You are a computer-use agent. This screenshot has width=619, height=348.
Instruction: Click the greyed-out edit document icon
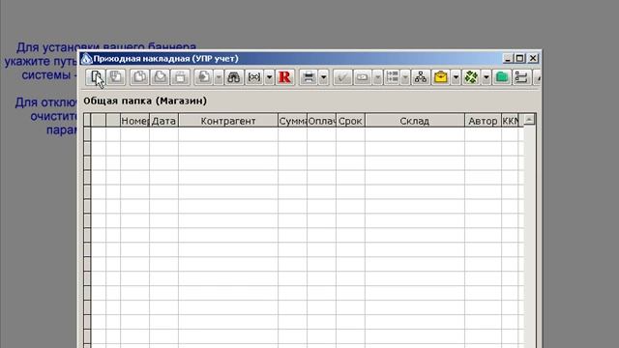pos(160,77)
